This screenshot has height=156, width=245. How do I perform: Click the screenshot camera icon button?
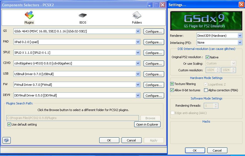pyautogui.click(x=7, y=140)
